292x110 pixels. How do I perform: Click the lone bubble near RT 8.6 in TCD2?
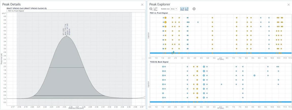pyautogui.click(x=254, y=75)
